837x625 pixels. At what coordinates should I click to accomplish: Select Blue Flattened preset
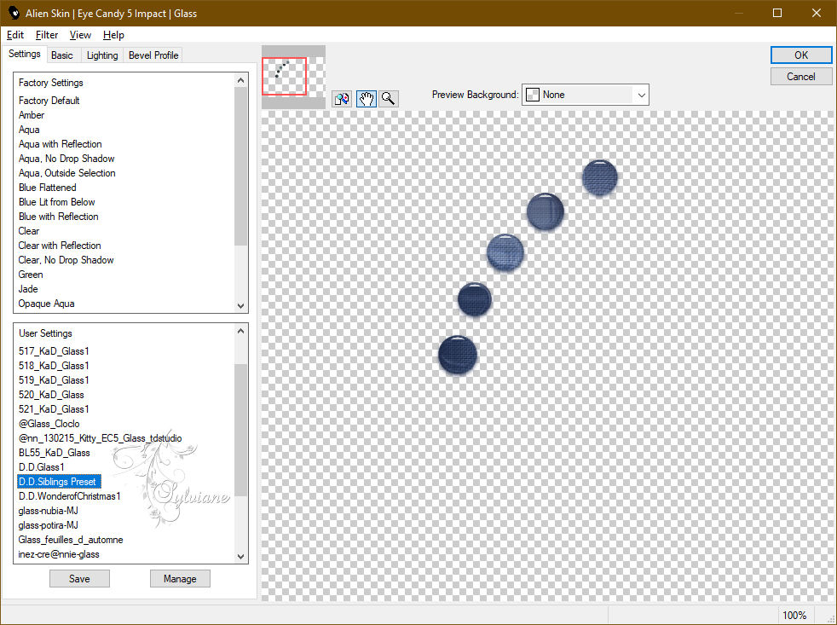click(47, 188)
